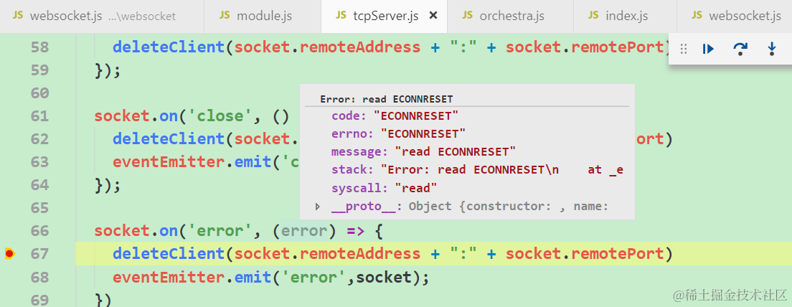Screen dimensions: 792x307
Task: Click deleteClient call on line 58
Action: 169,47
